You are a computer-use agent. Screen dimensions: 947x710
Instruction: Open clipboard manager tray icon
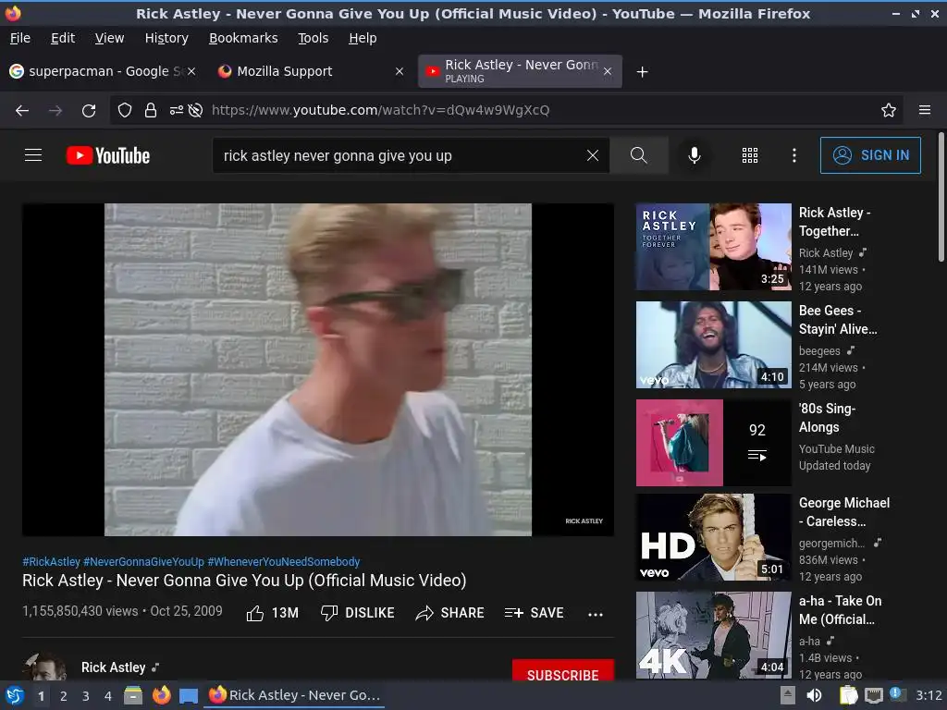tap(849, 695)
